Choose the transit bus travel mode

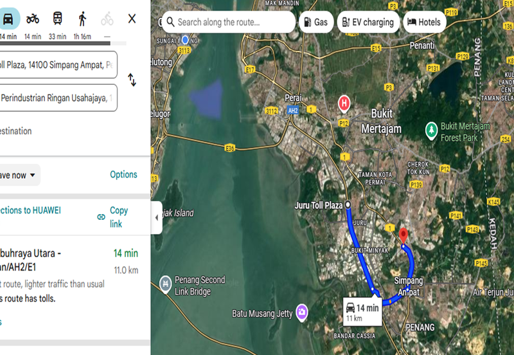pos(57,19)
